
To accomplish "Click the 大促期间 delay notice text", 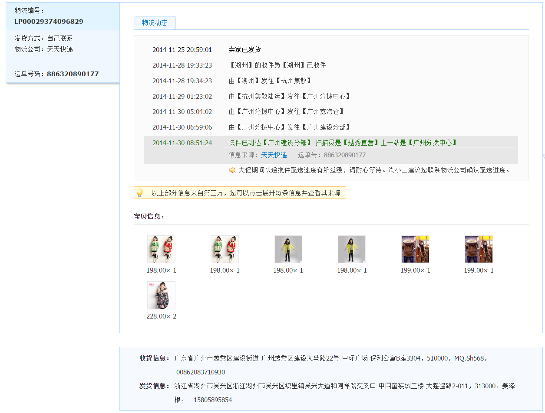I will (x=374, y=170).
